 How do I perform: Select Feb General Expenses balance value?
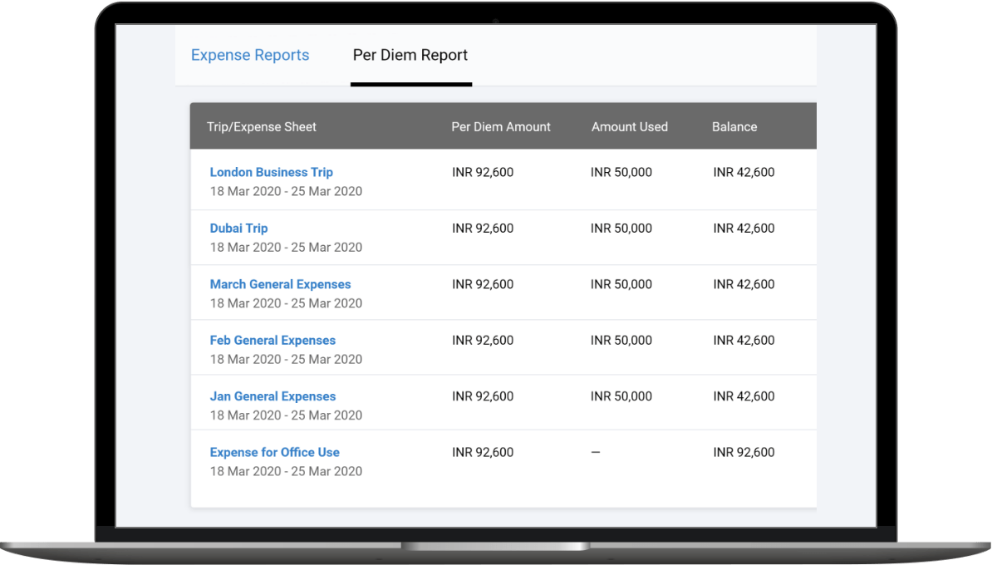(744, 341)
